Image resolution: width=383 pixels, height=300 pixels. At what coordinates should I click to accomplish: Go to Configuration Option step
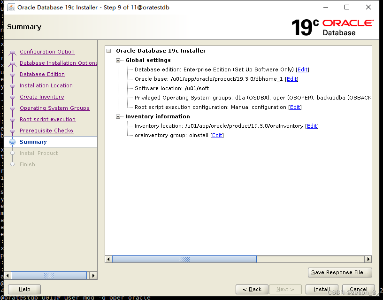[47, 52]
